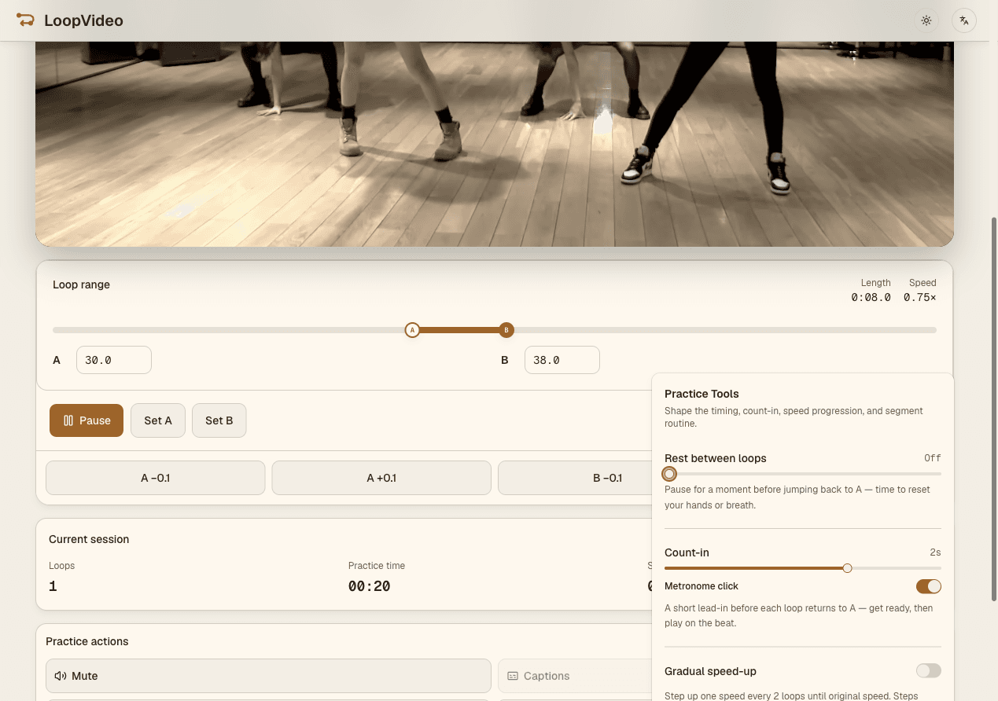Enable the Gradual speed-up toggle
This screenshot has height=701, width=998.
point(929,671)
